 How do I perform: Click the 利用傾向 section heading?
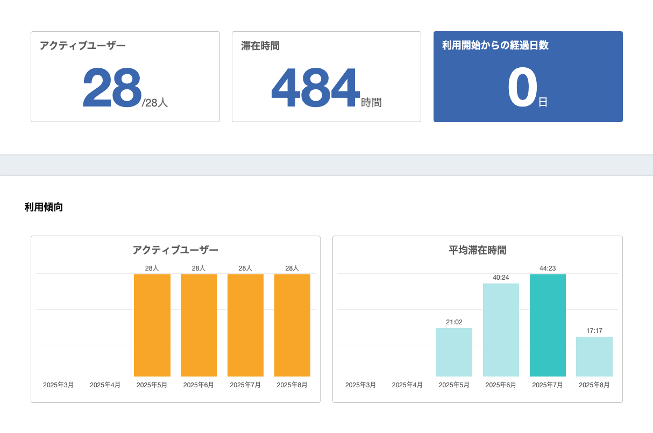click(x=44, y=207)
